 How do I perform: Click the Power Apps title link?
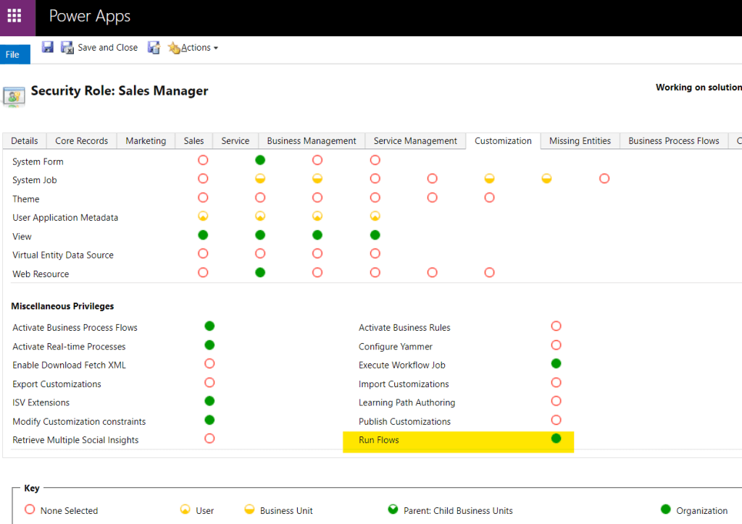pyautogui.click(x=90, y=16)
